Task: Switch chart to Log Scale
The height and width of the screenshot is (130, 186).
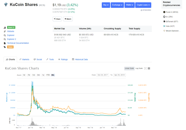Action: [139, 68]
